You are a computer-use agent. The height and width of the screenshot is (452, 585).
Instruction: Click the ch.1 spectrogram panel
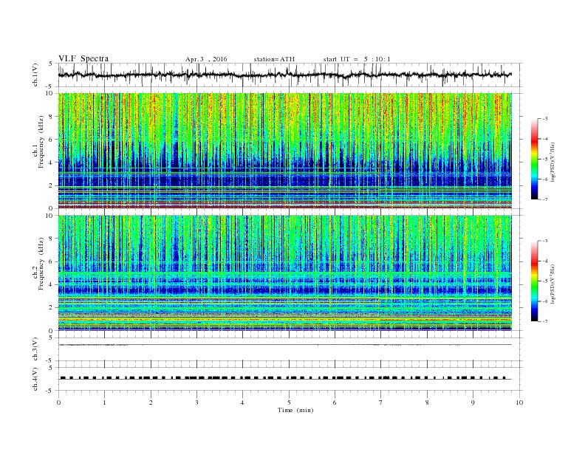pos(284,151)
